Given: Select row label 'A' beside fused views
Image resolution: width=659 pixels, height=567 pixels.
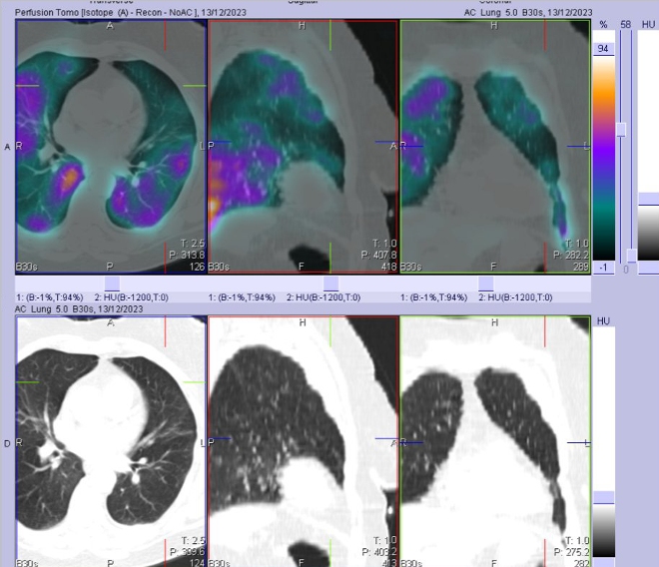Looking at the screenshot, I should click(x=7, y=147).
